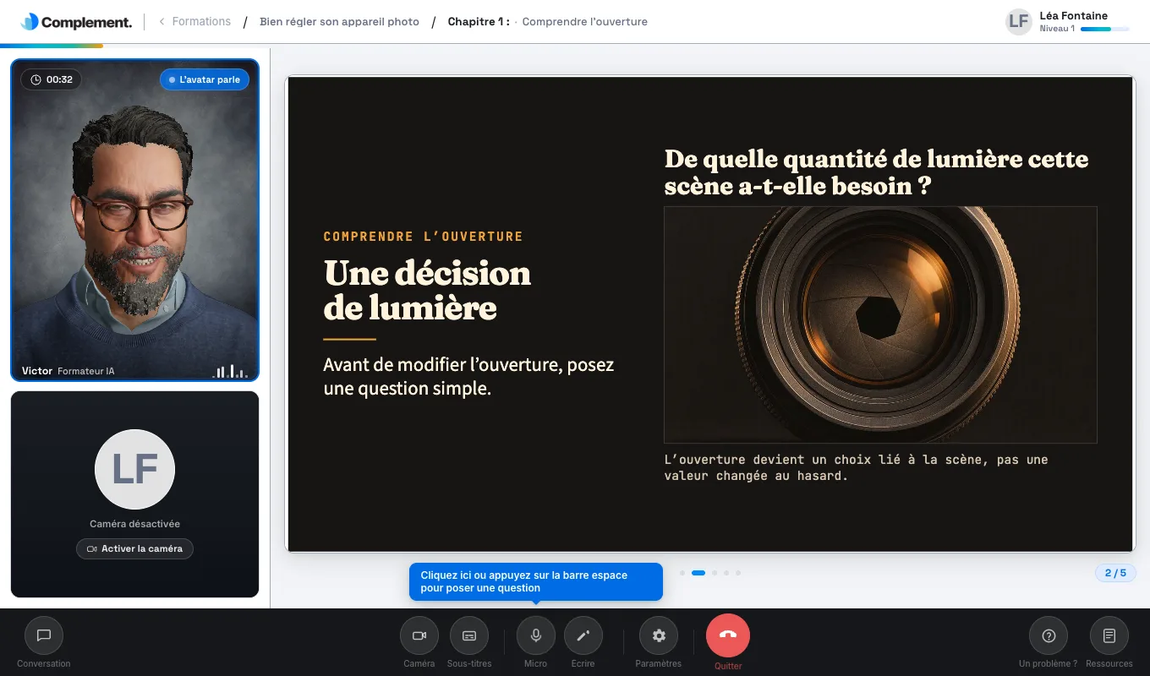Click the L'avatar parle status badge
Viewport: 1150px width, 676px height.
[205, 79]
